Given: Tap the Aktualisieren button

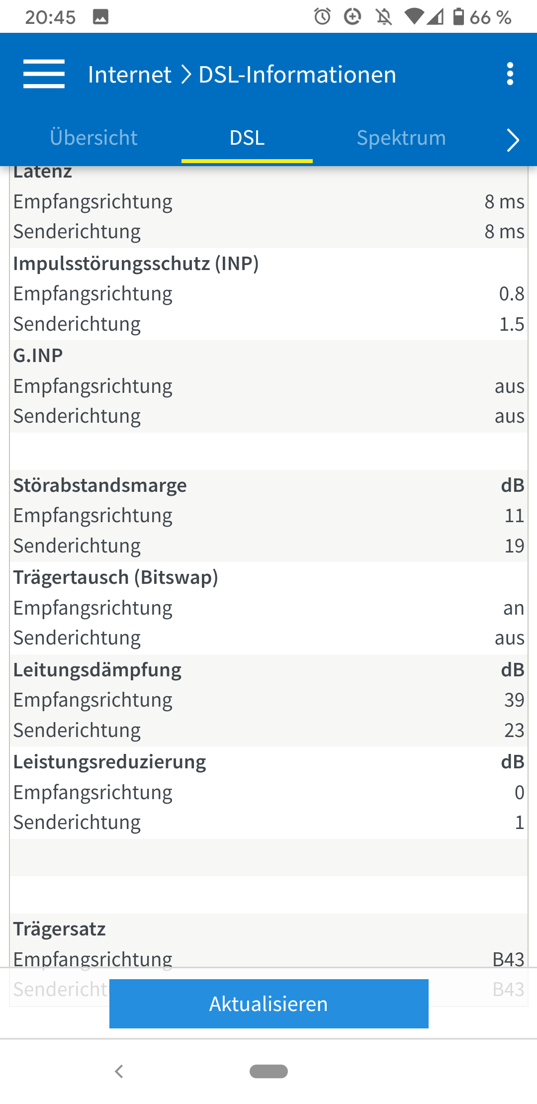Looking at the screenshot, I should [x=268, y=1004].
